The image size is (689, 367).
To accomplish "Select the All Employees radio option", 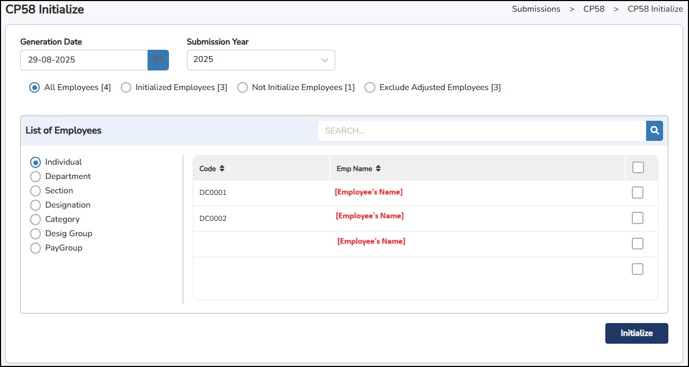I will click(x=35, y=87).
